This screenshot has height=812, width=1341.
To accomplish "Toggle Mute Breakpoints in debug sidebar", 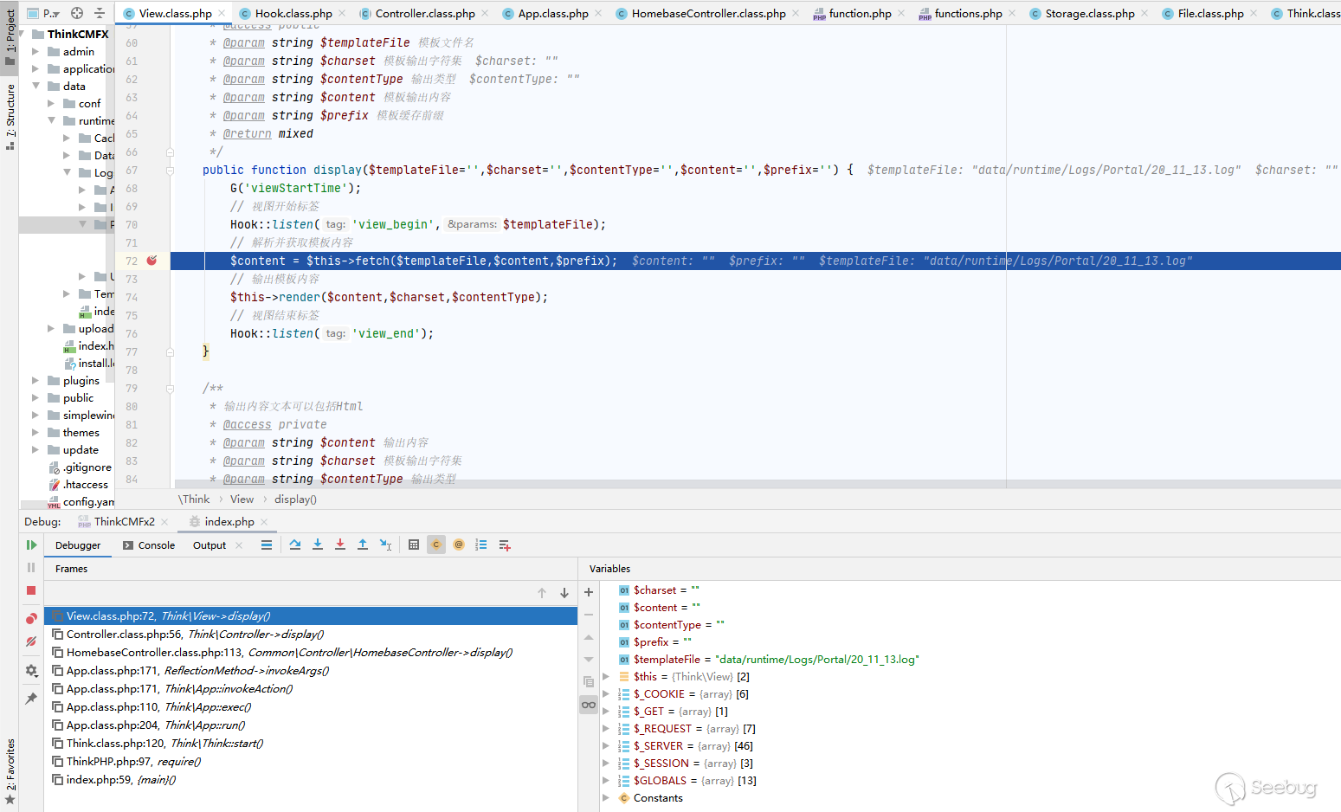I will coord(31,641).
